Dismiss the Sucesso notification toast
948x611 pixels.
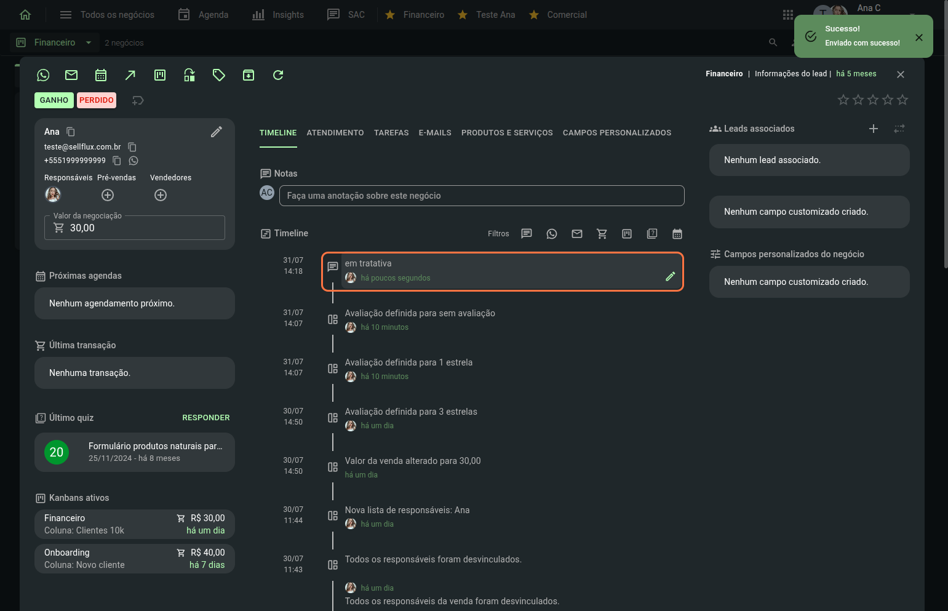tap(919, 37)
